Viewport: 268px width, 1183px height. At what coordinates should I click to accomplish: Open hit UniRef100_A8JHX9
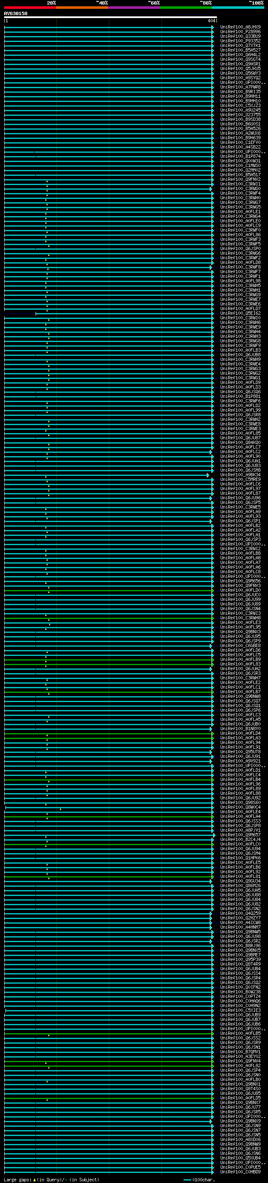240,27
